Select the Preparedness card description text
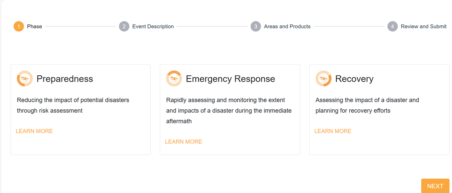 coord(73,105)
